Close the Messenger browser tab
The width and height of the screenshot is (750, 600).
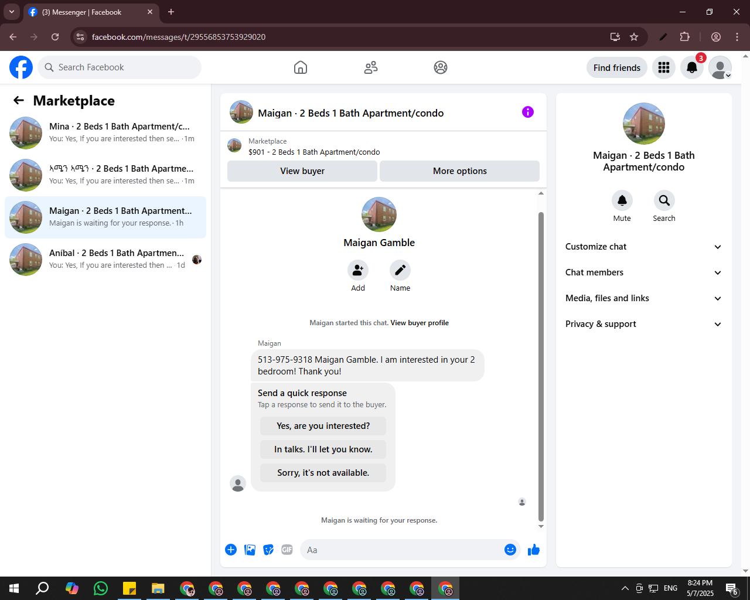[x=150, y=12]
